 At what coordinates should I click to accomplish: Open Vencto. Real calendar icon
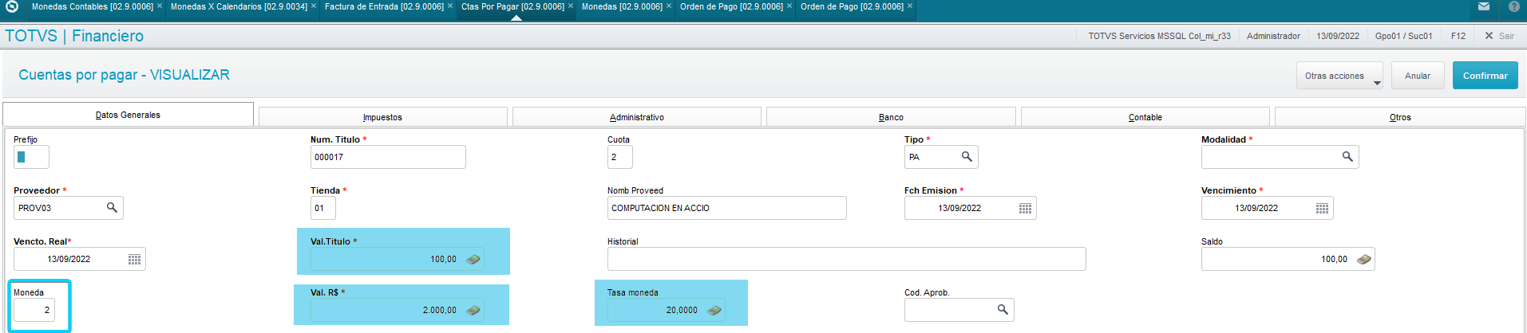tap(134, 259)
